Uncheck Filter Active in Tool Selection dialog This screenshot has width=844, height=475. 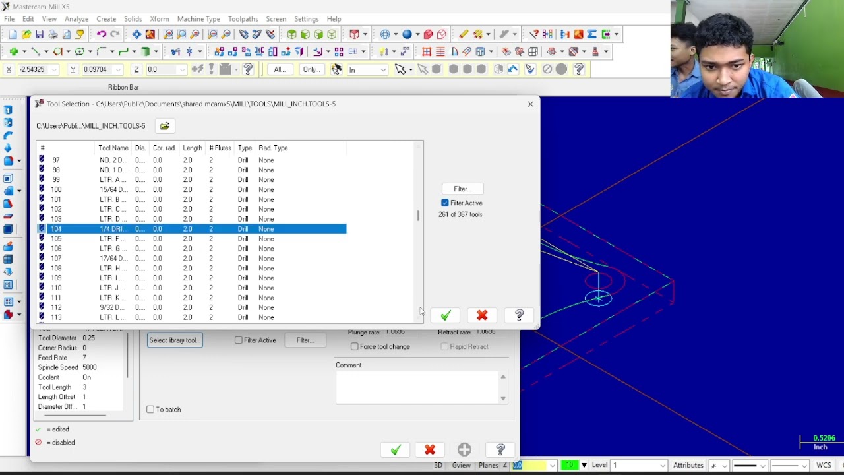(445, 203)
